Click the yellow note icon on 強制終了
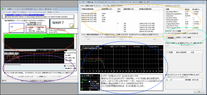Image resolution: width=207 pixels, height=95 pixels. [71, 26]
